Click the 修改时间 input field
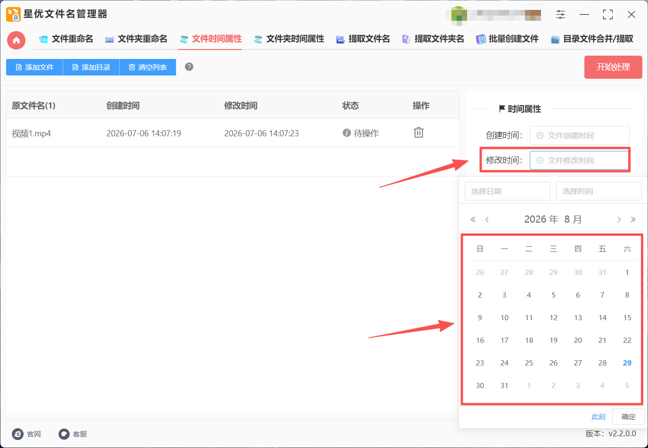 [x=579, y=160]
